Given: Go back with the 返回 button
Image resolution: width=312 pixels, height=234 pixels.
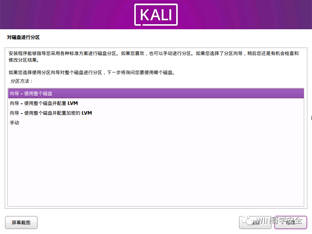Looking at the screenshot, I should pos(255,222).
